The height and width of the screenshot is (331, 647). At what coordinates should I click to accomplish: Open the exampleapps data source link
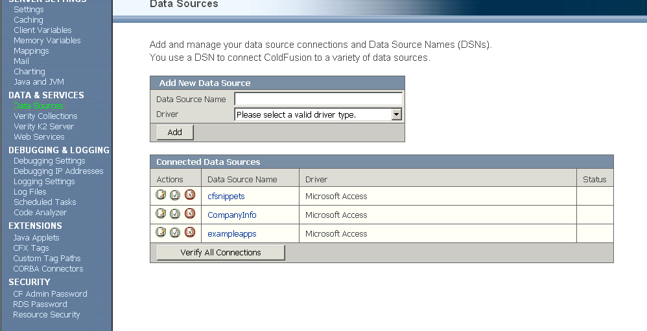point(232,234)
